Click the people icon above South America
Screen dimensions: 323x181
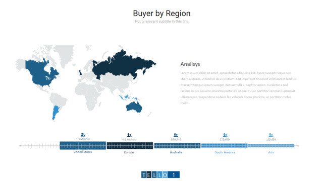tap(225, 135)
